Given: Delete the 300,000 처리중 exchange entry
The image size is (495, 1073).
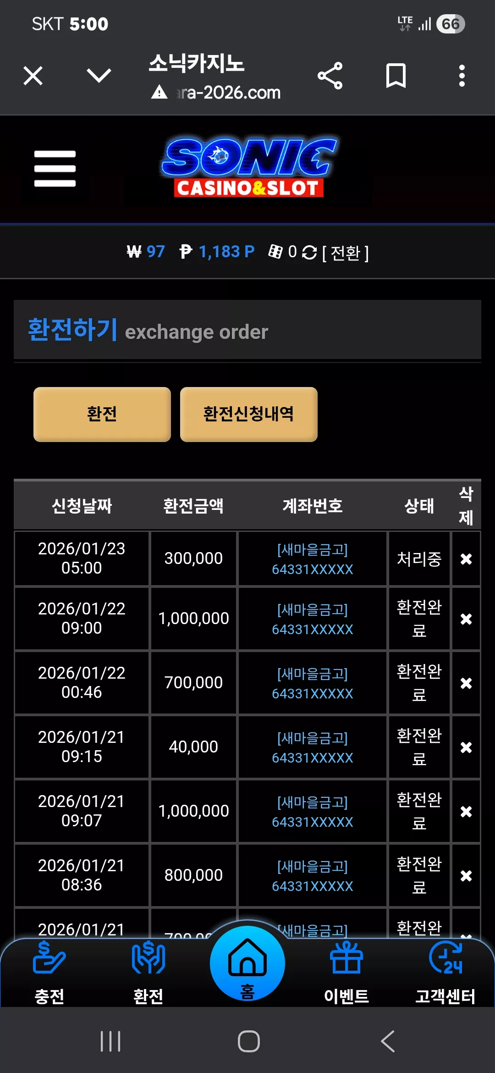Looking at the screenshot, I should tap(466, 559).
